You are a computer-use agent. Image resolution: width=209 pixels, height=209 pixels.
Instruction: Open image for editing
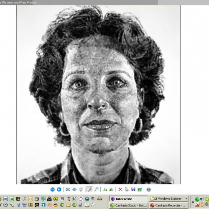[x=140, y=189]
